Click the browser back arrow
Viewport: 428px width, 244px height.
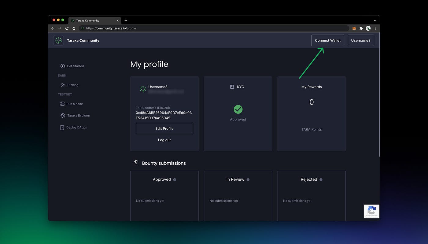point(53,28)
